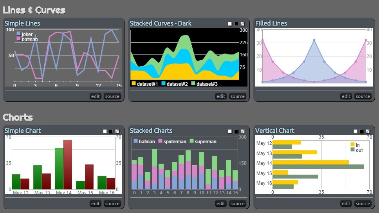Choose checkered background icon on Stacked Charts
The width and height of the screenshot is (379, 213).
tap(242, 131)
